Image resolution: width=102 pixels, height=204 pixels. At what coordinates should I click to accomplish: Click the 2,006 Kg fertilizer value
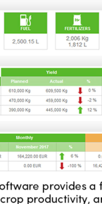pos(77,39)
